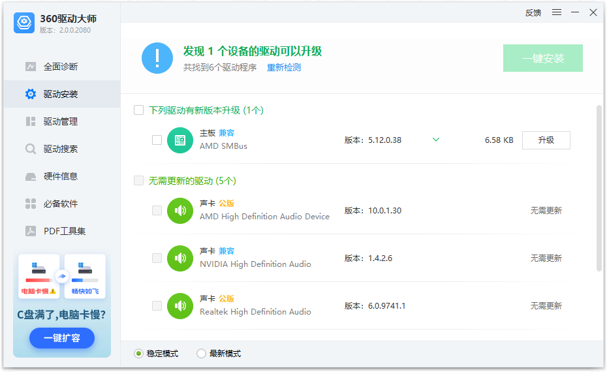This screenshot has height=372, width=607.
Task: Click the blue exclamation alert icon
Action: coord(157,59)
